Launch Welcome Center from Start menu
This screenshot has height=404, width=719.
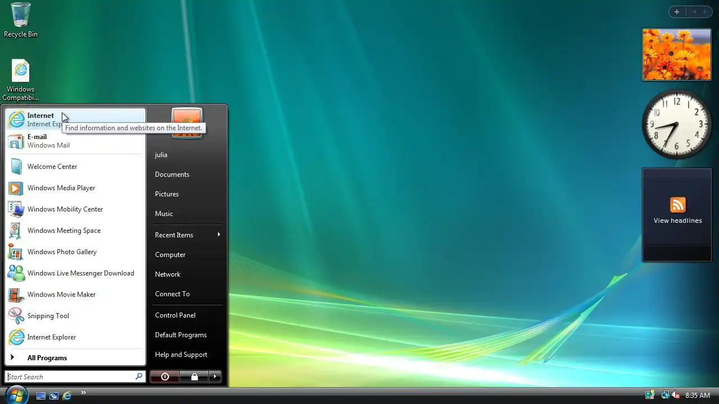[x=75, y=167]
